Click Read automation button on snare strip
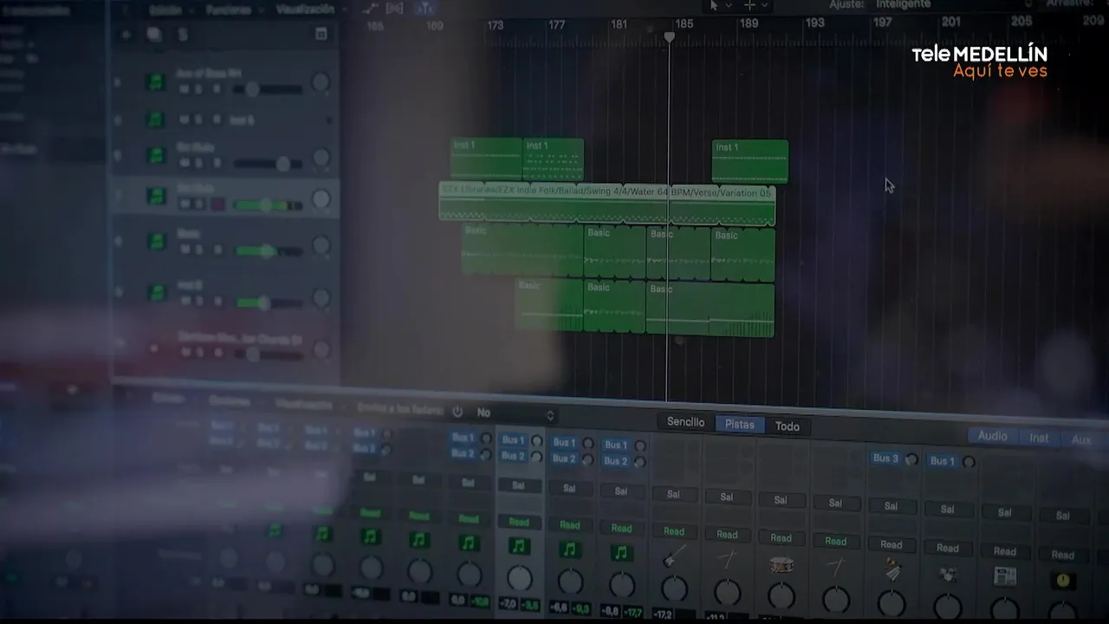Viewport: 1109px width, 624px height. (x=781, y=538)
